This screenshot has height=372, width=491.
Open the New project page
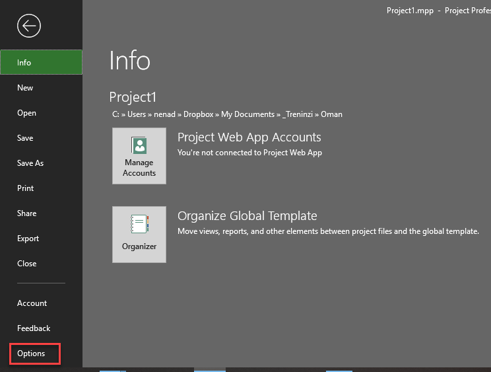click(x=25, y=88)
